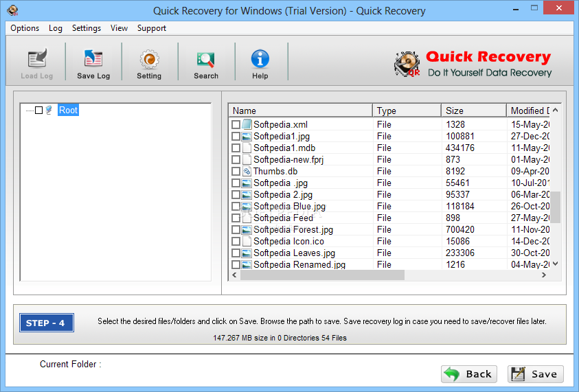This screenshot has width=579, height=392.
Task: Select the Softpedia Renamed.jpg file name
Action: point(299,265)
